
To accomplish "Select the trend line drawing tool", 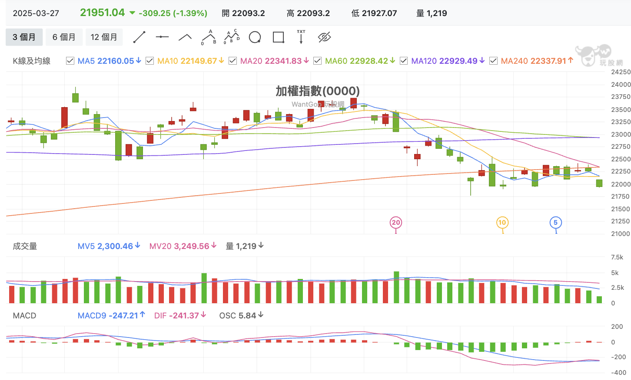I will coord(139,37).
